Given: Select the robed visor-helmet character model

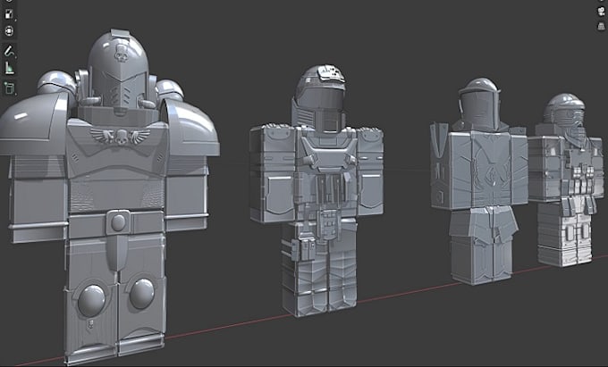Looking at the screenshot, I should 479,181.
